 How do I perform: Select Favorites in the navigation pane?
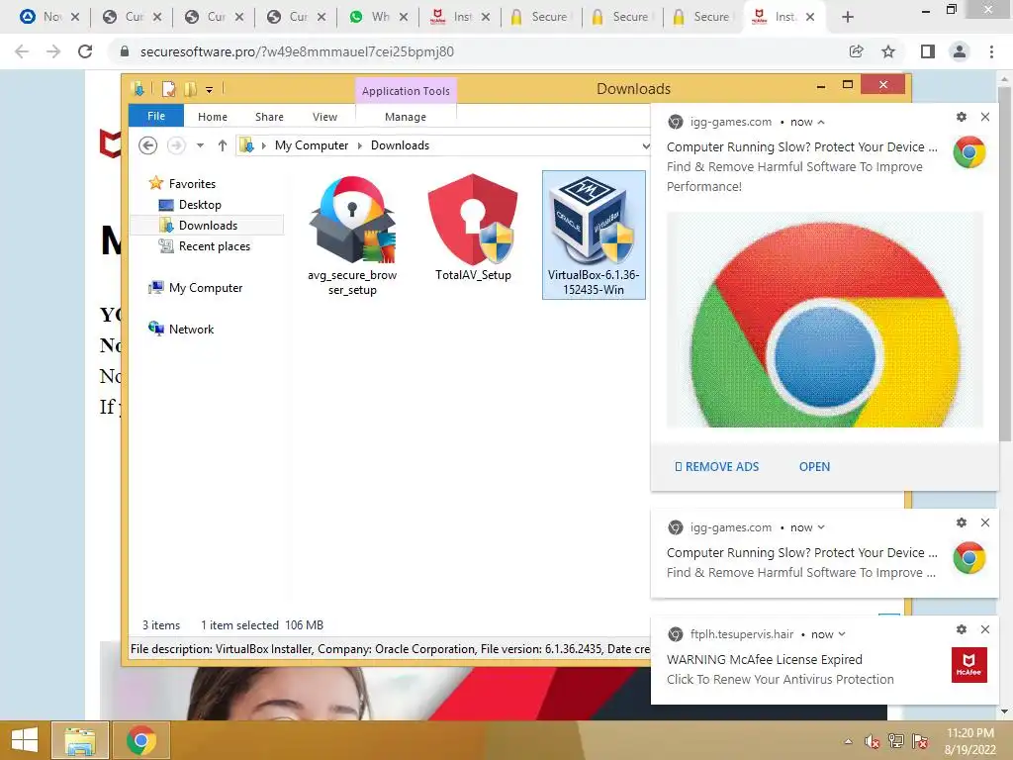192,184
